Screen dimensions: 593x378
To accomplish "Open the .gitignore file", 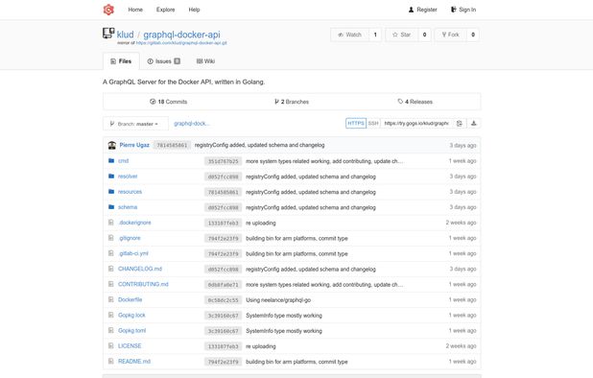I will (x=130, y=238).
